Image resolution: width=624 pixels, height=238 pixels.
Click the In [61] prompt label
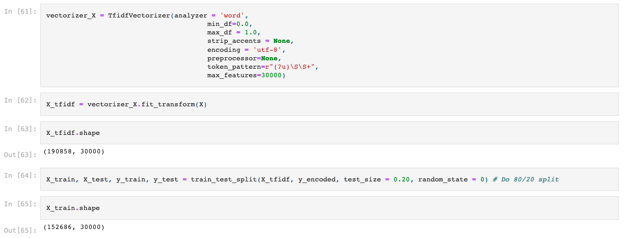(x=20, y=12)
